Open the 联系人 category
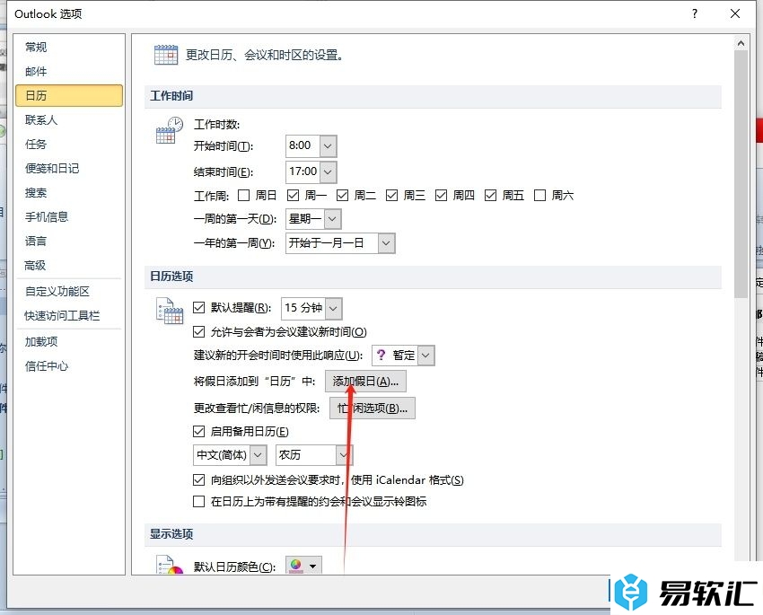763x615 pixels. click(x=69, y=119)
